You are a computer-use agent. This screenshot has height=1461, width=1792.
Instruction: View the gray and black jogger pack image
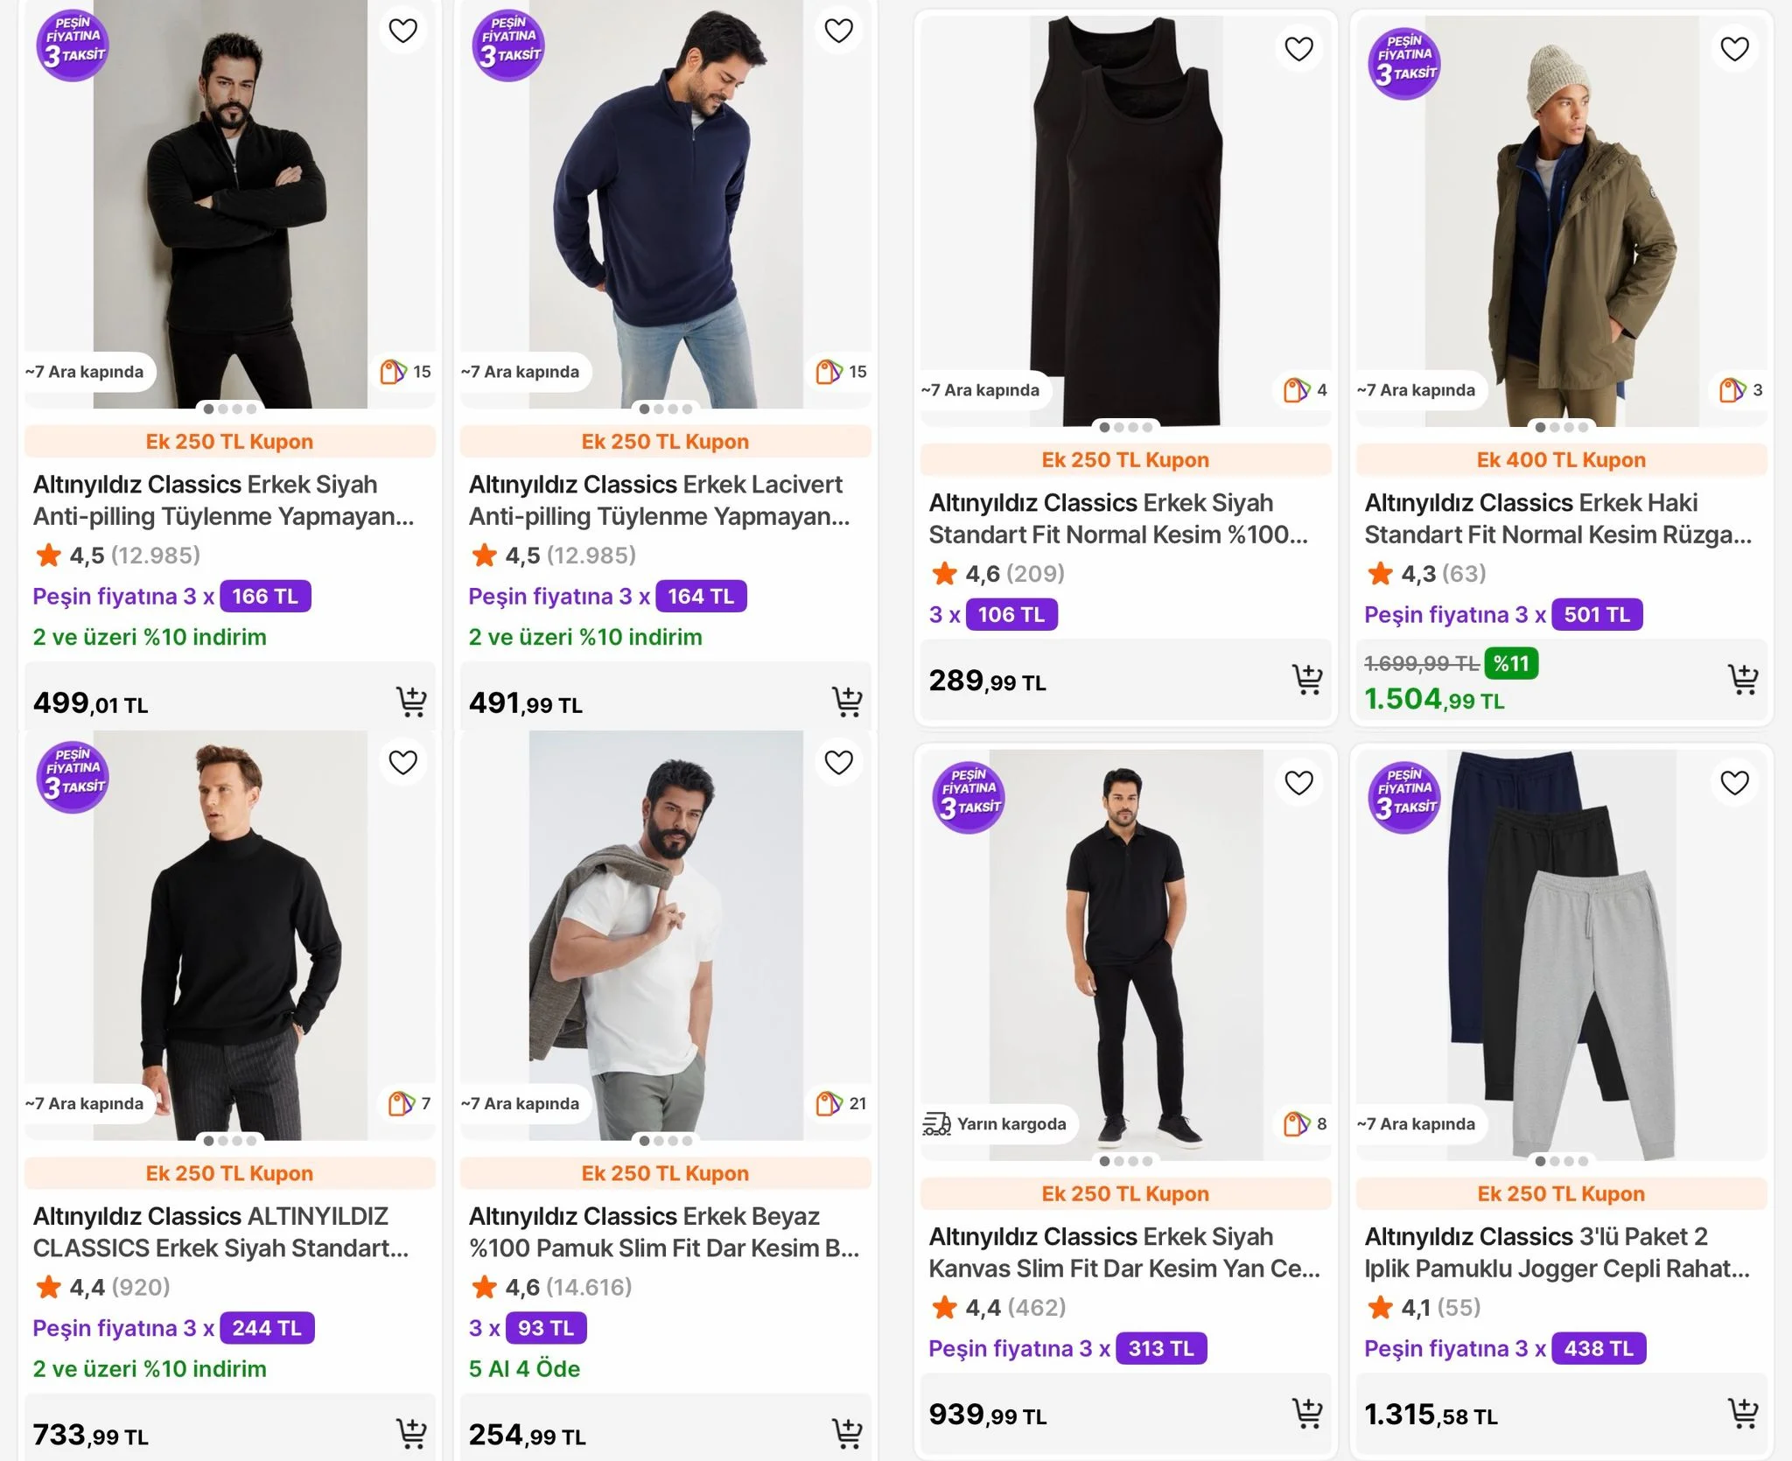click(x=1561, y=954)
